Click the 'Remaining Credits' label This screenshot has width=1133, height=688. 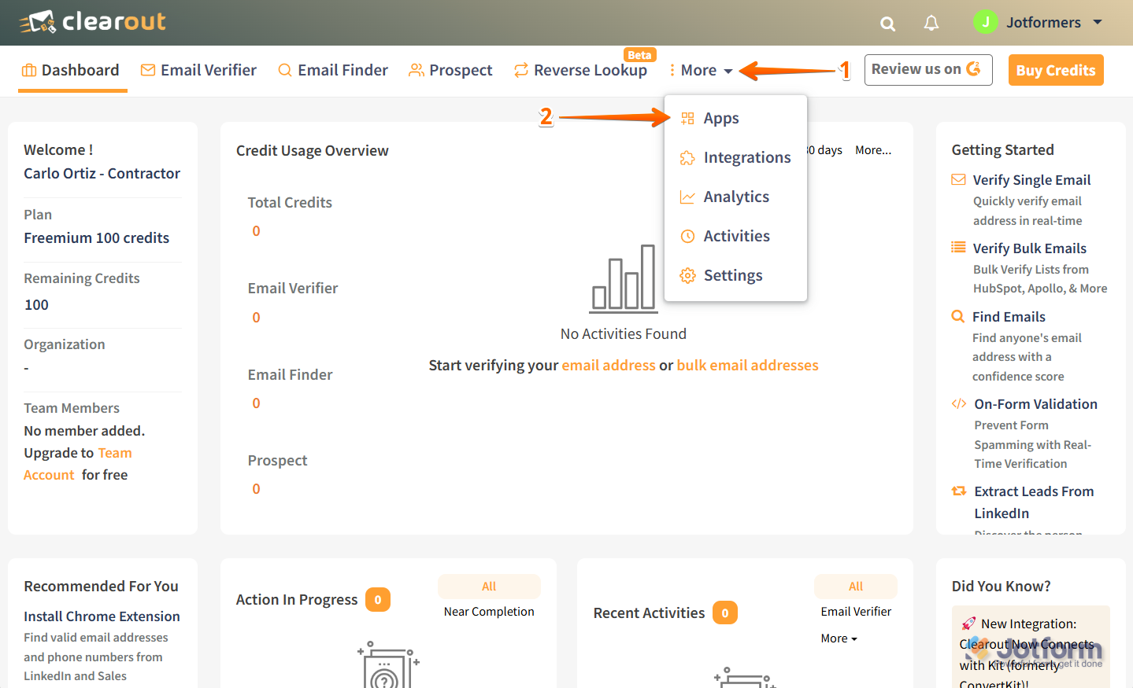pyautogui.click(x=82, y=278)
